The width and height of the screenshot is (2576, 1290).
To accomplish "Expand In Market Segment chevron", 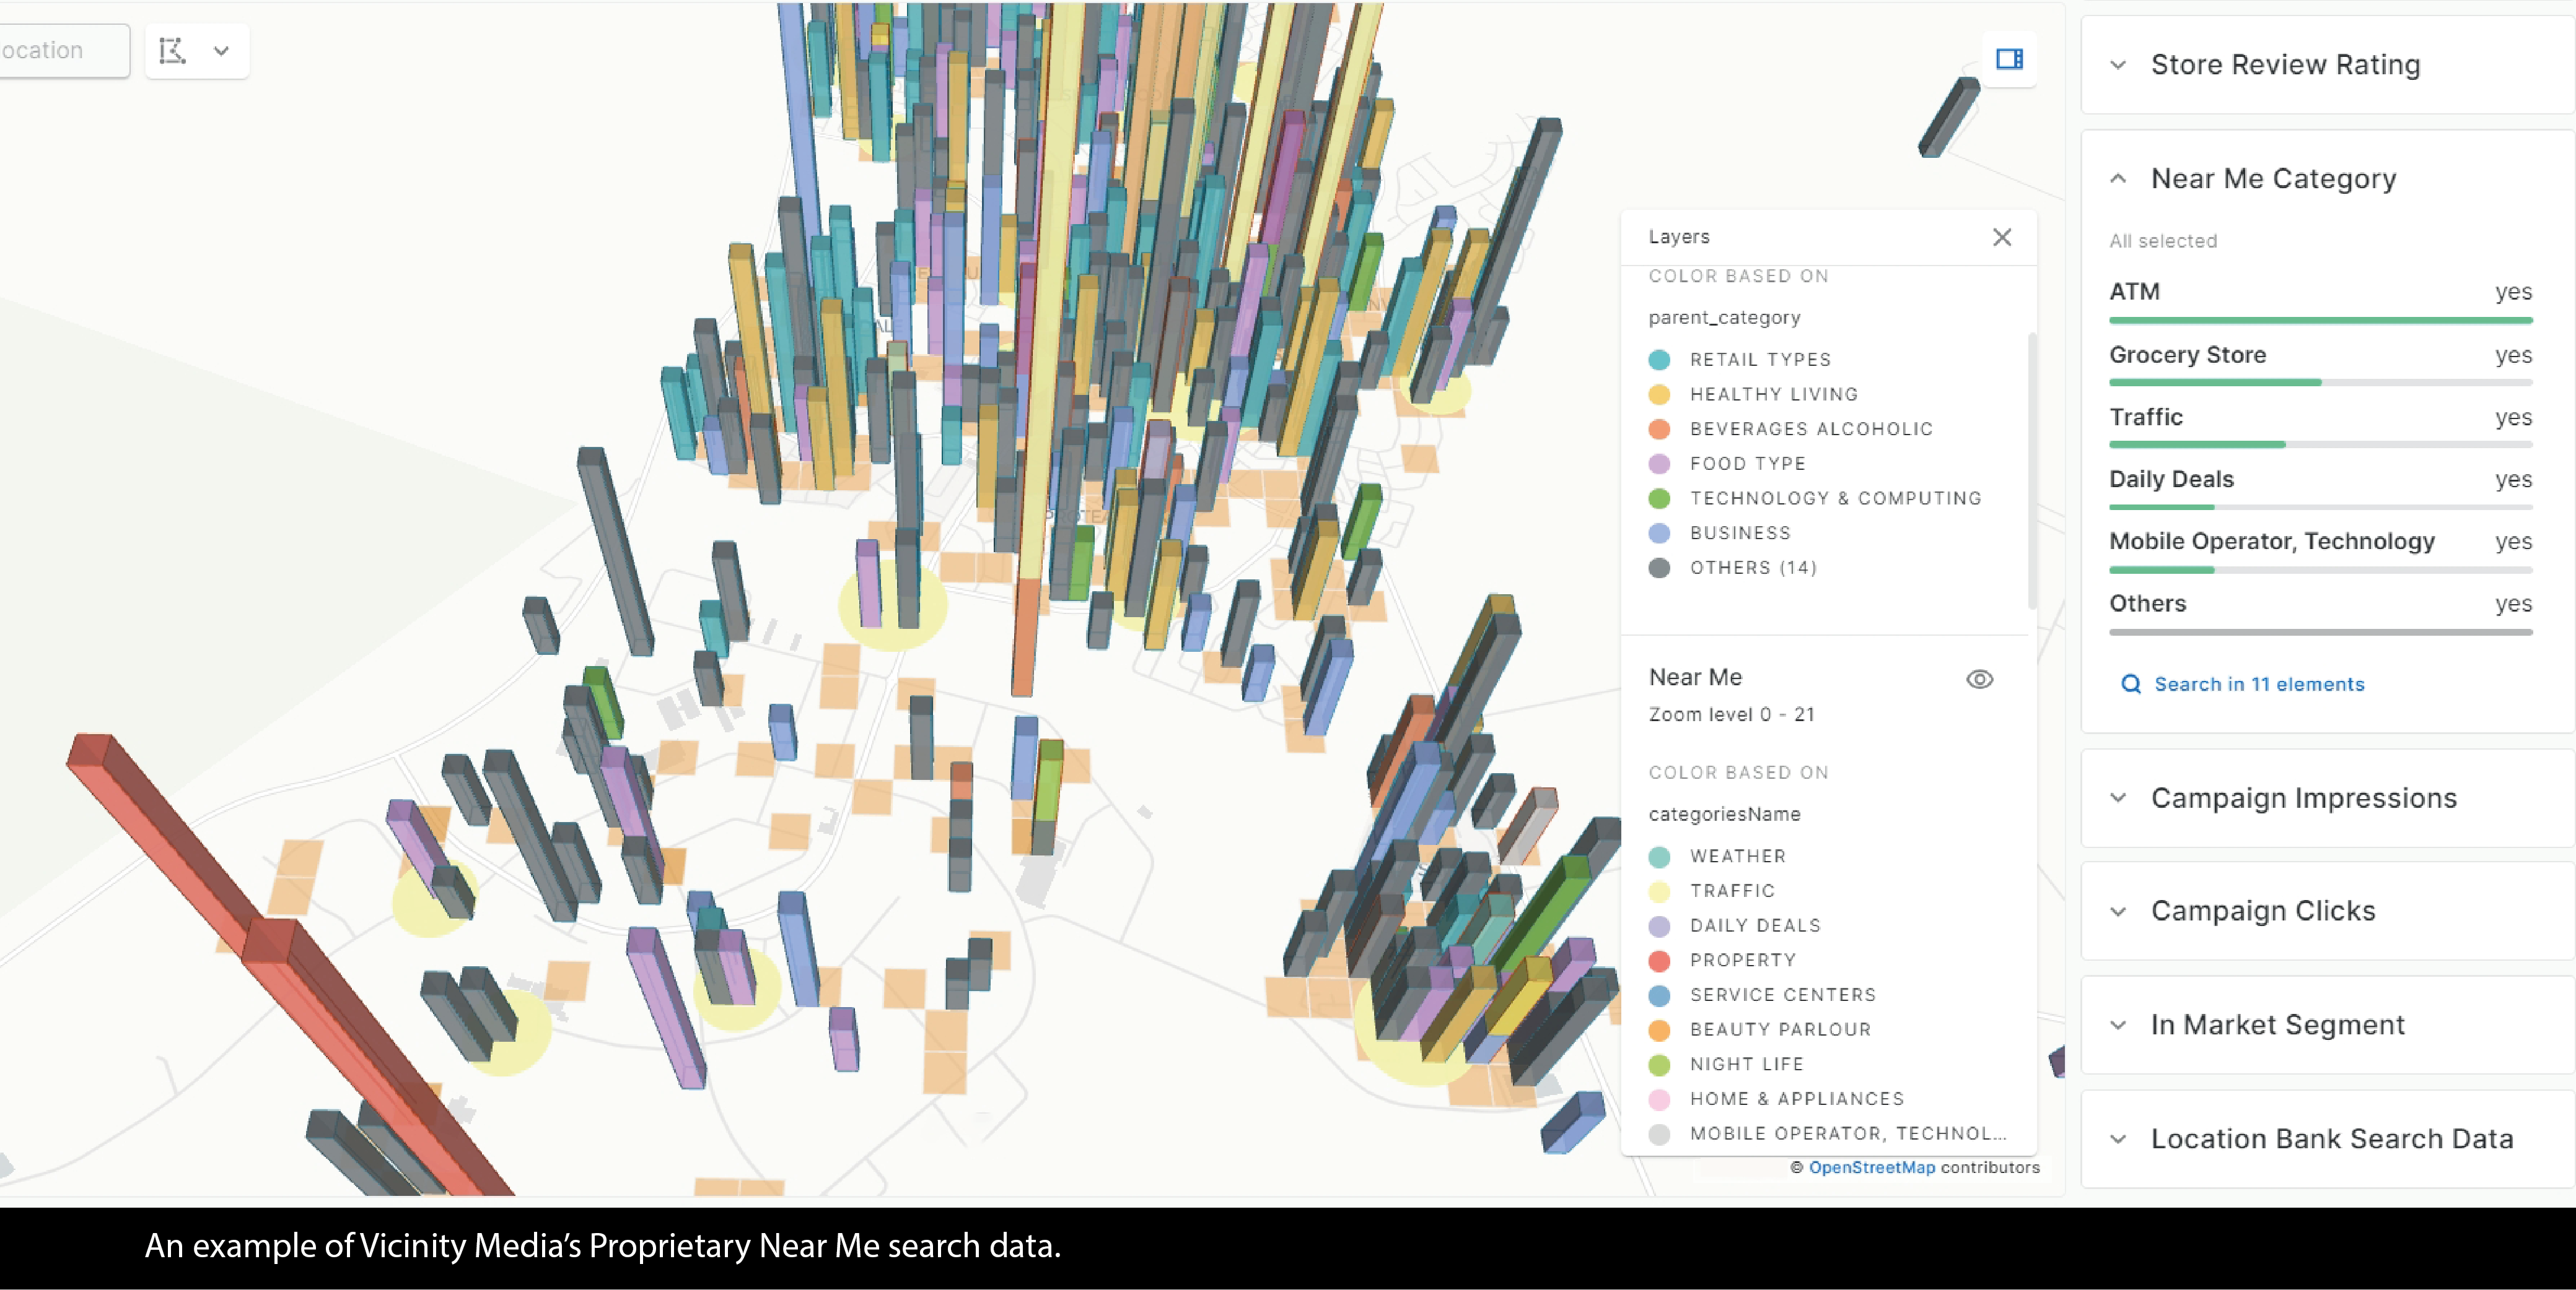I will (x=2118, y=1025).
